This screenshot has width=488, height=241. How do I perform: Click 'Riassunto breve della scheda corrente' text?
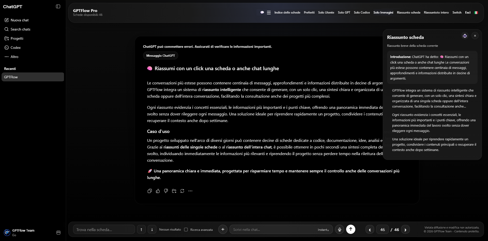413,46
